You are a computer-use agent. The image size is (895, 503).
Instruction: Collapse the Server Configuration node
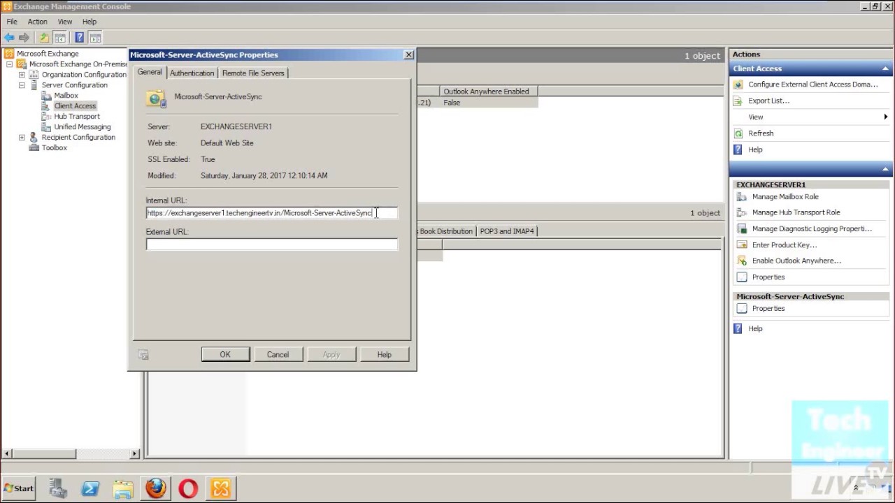[22, 85]
